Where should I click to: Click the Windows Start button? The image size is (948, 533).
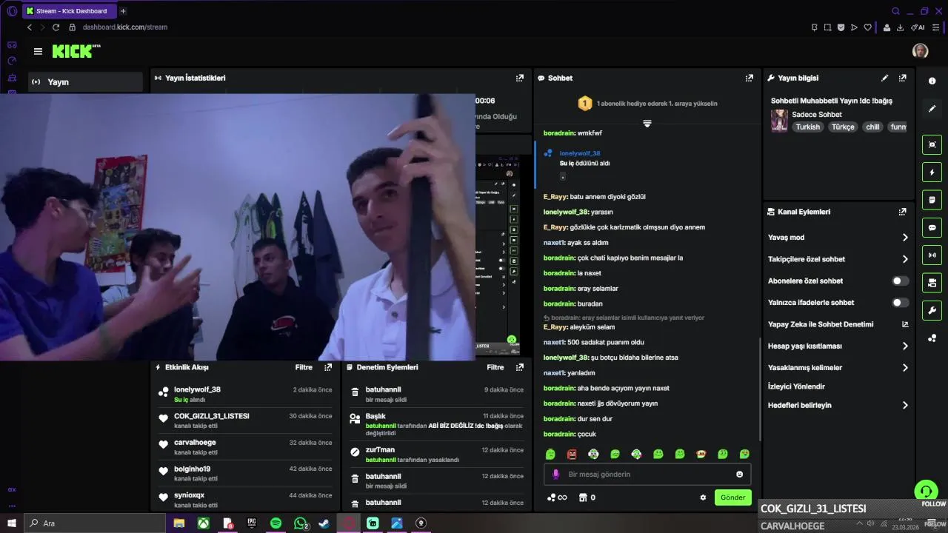11,523
